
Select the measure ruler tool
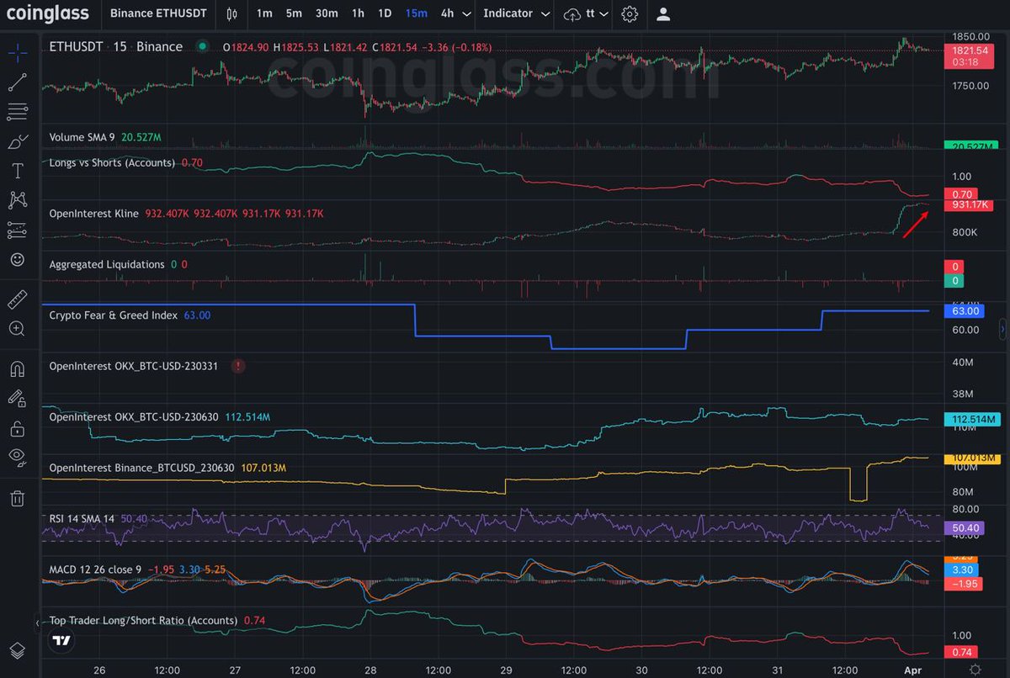18,299
